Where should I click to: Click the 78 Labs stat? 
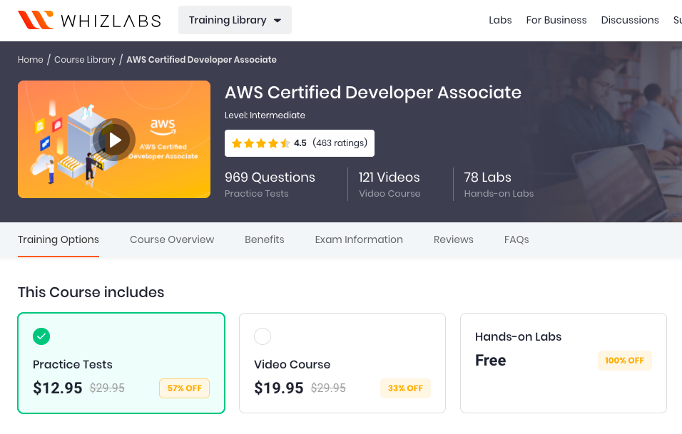[487, 177]
